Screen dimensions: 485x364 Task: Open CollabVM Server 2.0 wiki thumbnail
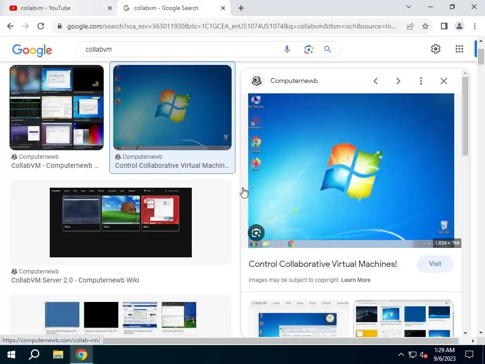tap(121, 223)
